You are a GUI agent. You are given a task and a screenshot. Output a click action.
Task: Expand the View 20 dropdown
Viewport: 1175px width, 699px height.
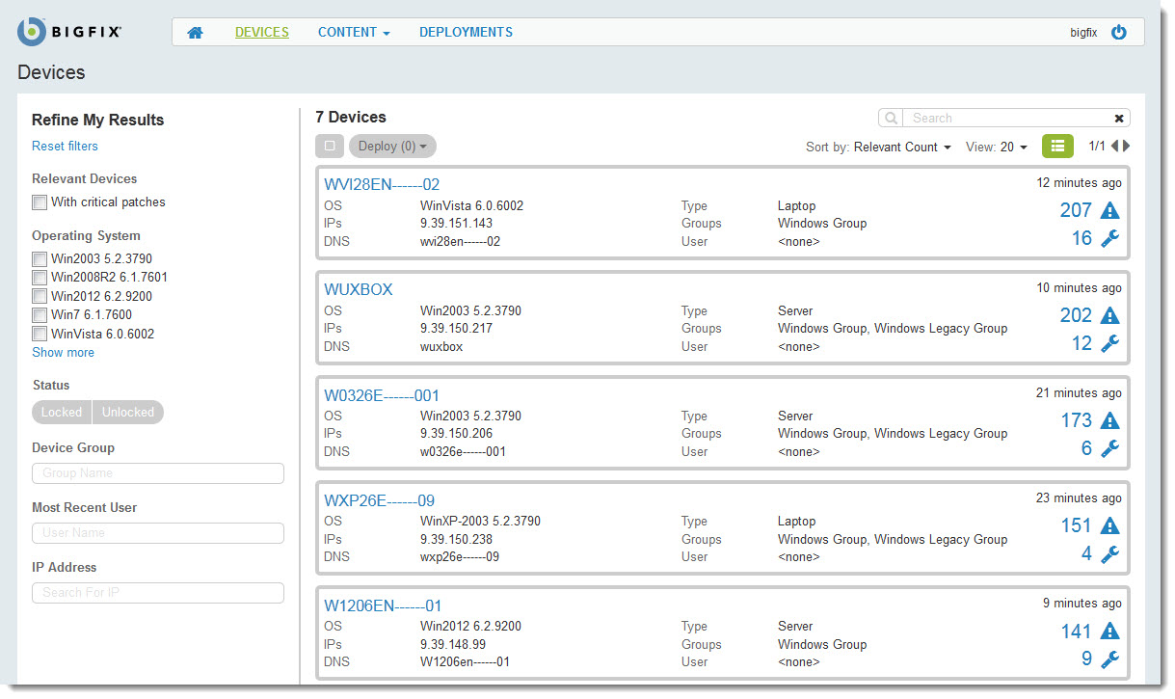997,148
